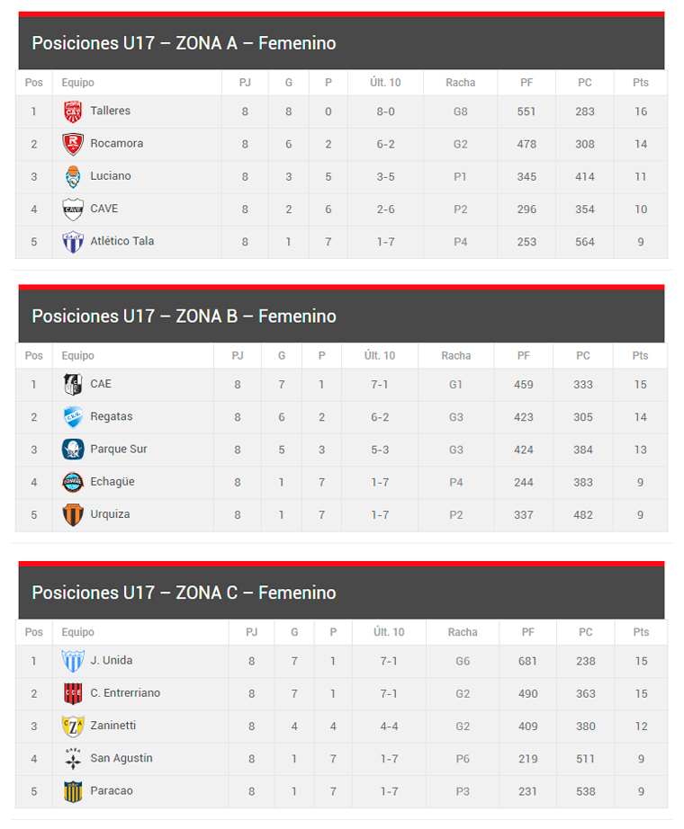684x829 pixels.
Task: Open San Agustín team page
Action: (121, 758)
